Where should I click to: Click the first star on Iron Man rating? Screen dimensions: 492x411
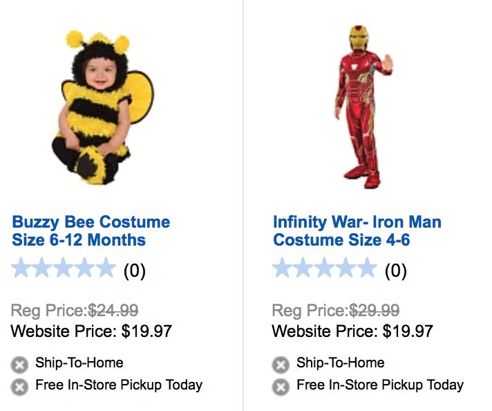click(283, 268)
